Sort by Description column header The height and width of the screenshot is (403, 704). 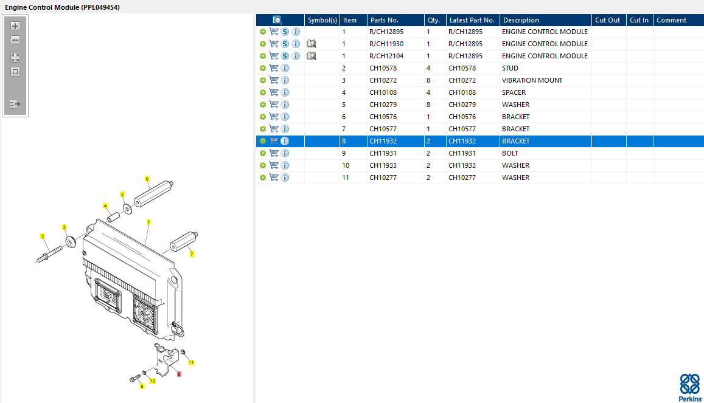click(x=546, y=19)
